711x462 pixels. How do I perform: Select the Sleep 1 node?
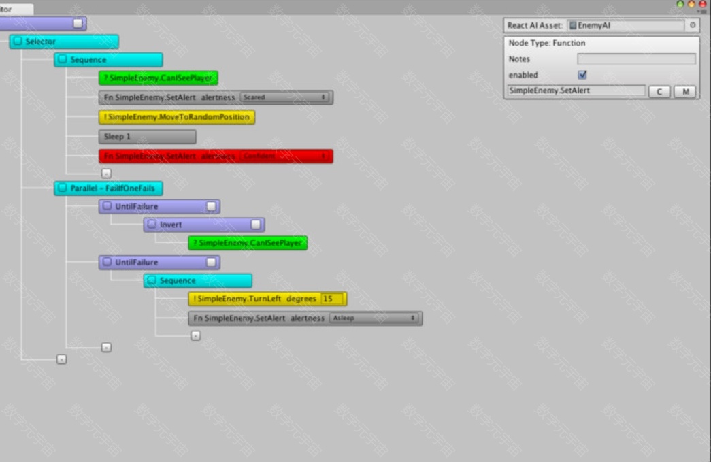coord(146,137)
